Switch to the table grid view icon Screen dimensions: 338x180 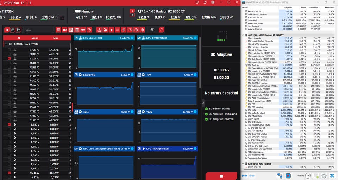tap(13, 30)
